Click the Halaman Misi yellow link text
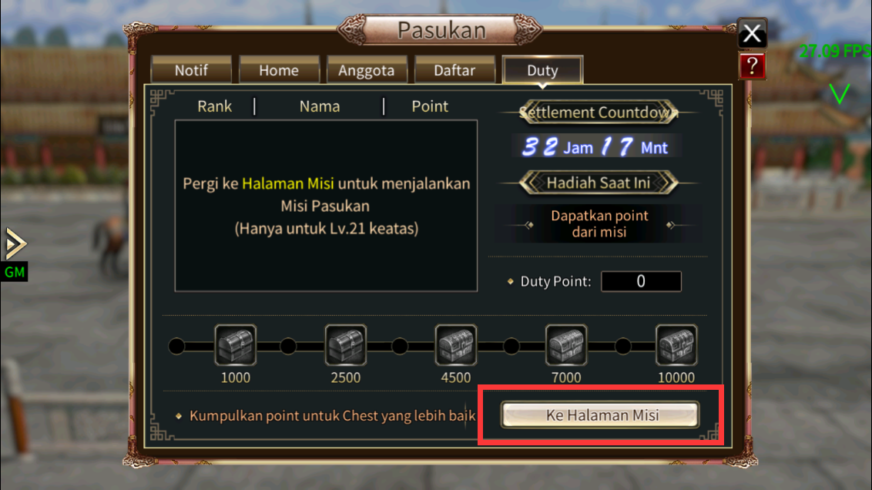The width and height of the screenshot is (872, 490). (287, 183)
